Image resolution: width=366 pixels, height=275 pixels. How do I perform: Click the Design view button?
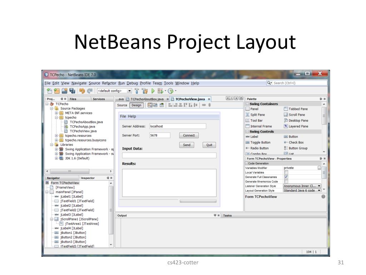point(136,106)
